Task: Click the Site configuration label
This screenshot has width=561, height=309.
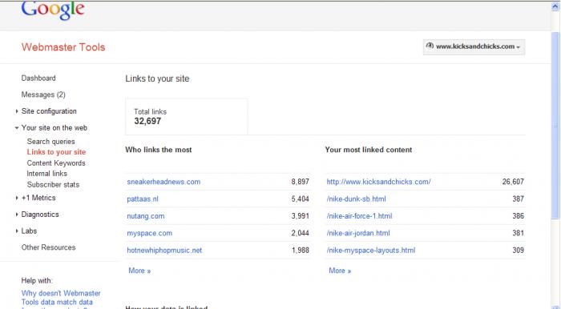Action: tap(49, 111)
